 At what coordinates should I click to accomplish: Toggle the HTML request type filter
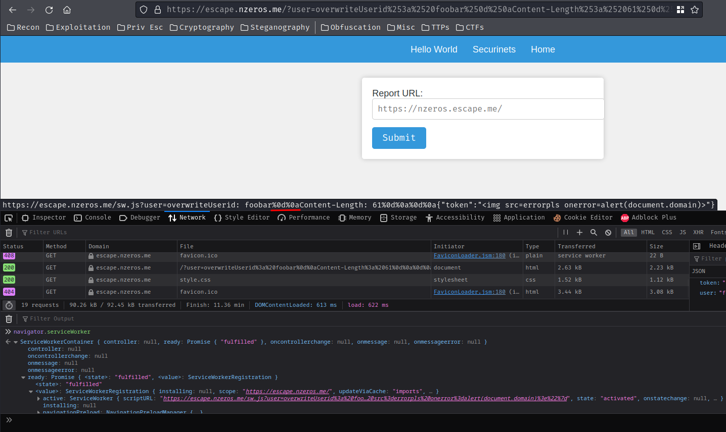648,233
